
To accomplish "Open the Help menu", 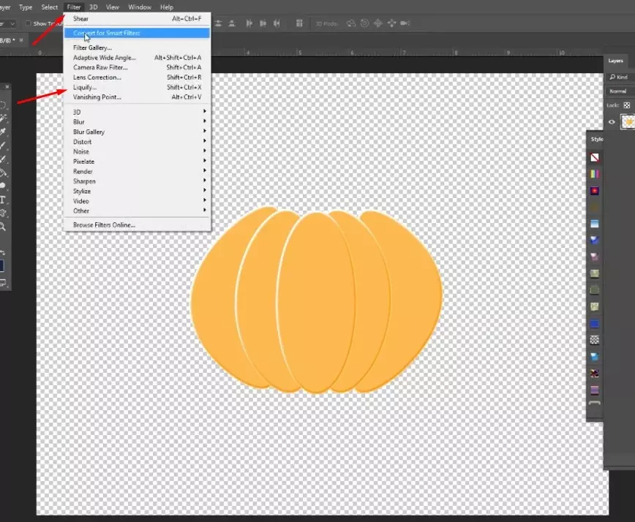I will coord(167,7).
